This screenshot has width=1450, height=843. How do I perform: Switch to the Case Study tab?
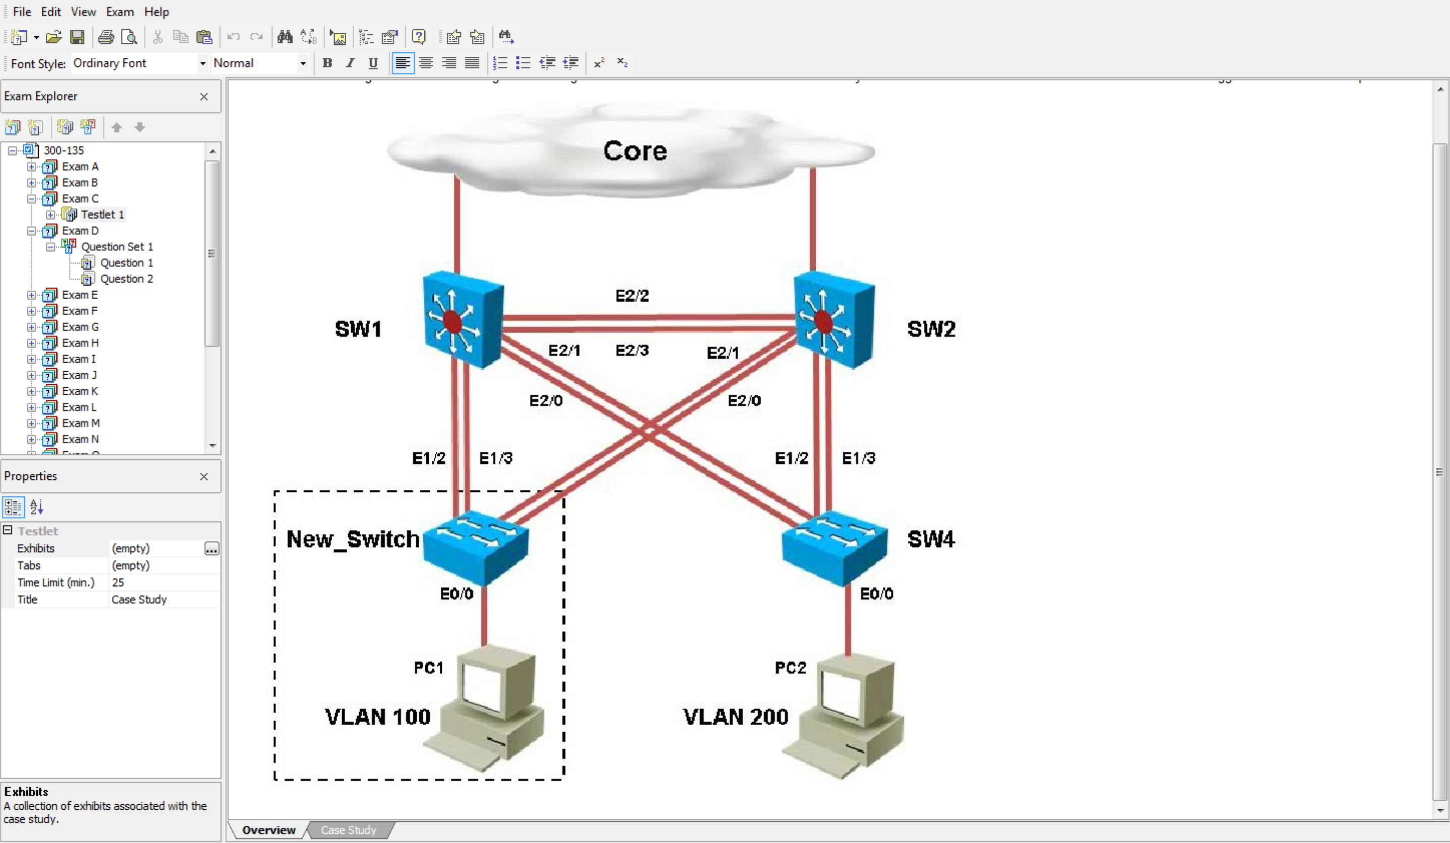click(347, 829)
